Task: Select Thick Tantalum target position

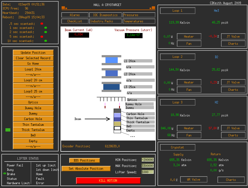Action: [x=33, y=130]
